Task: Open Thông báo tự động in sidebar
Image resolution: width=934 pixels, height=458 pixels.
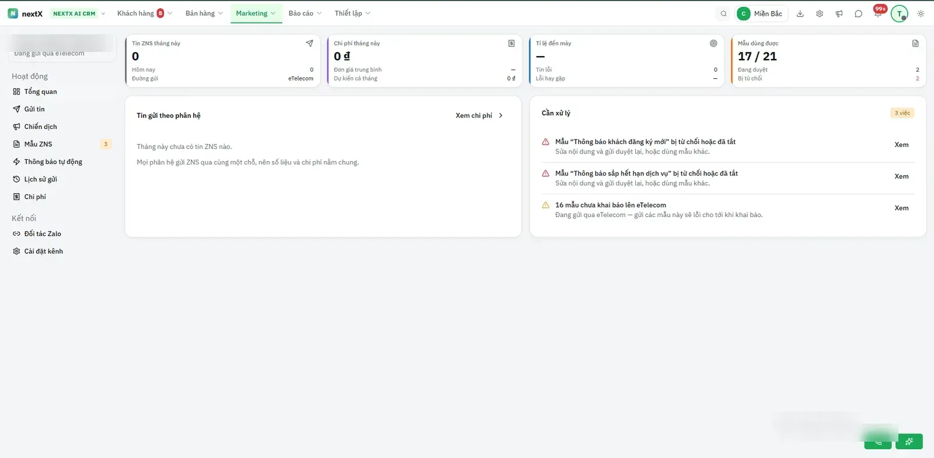Action: [62, 162]
